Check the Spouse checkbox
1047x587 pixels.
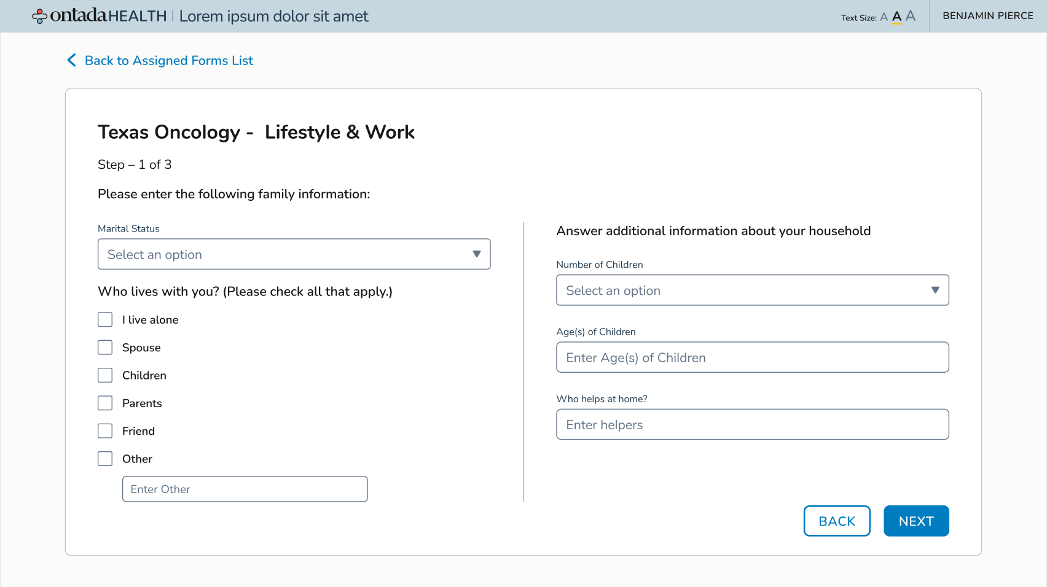tap(105, 348)
